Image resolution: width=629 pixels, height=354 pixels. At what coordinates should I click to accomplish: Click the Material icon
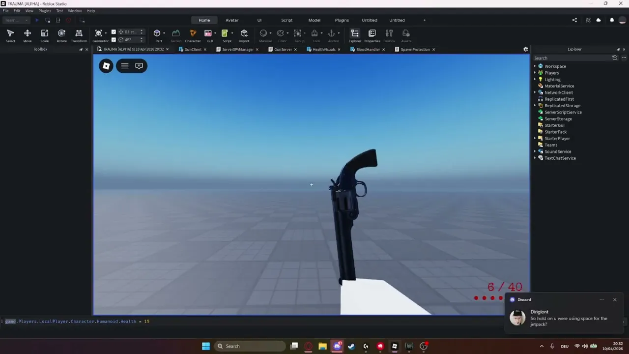263,33
